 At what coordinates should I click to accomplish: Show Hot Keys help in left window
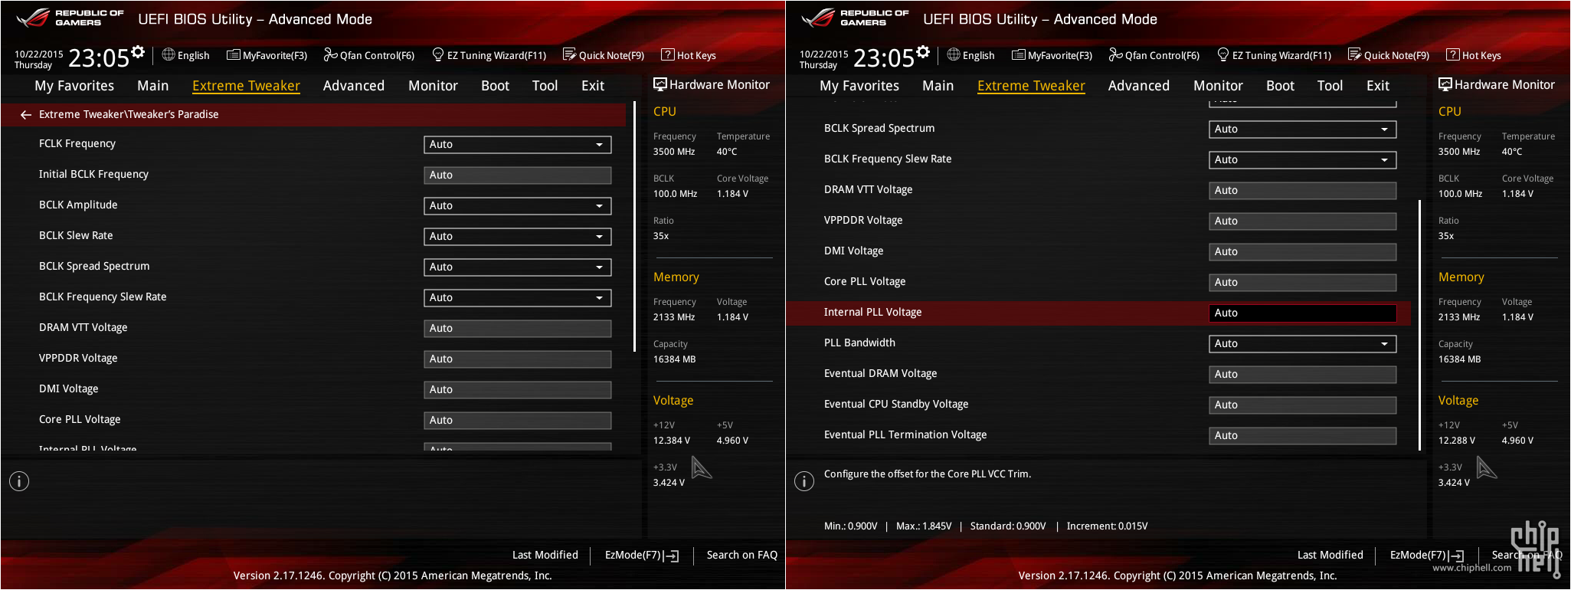689,55
